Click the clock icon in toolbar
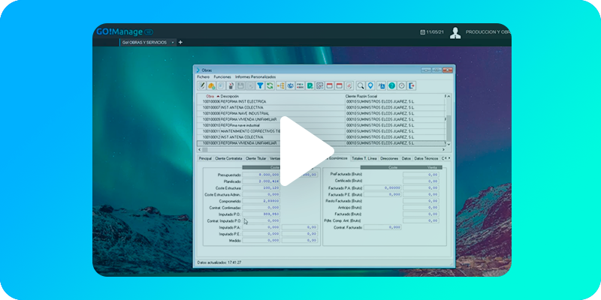Screen dimensions: 601x300 point(401,85)
